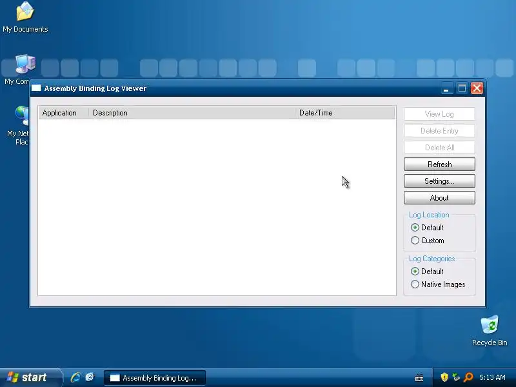Open My Documents desktop icon
Viewport: 516px width, 387px height.
click(25, 17)
